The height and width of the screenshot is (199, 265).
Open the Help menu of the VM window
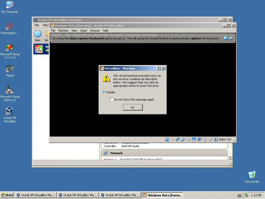point(106,31)
